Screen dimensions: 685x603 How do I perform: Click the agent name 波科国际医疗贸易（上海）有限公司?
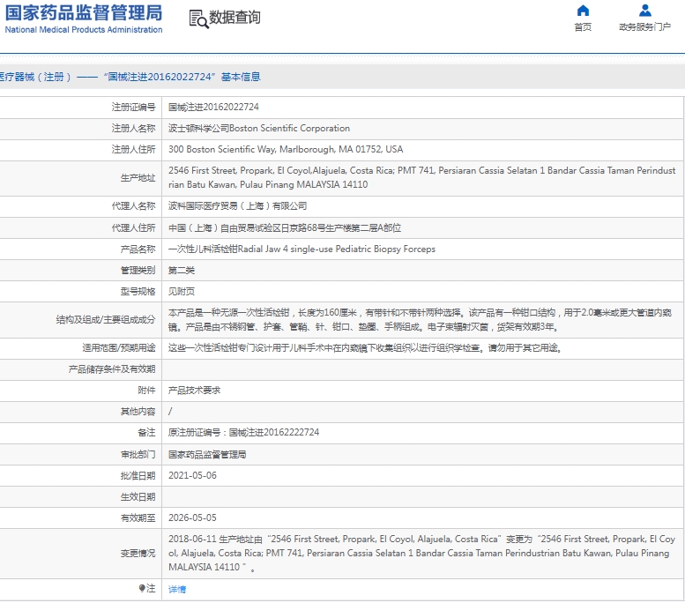[238, 205]
